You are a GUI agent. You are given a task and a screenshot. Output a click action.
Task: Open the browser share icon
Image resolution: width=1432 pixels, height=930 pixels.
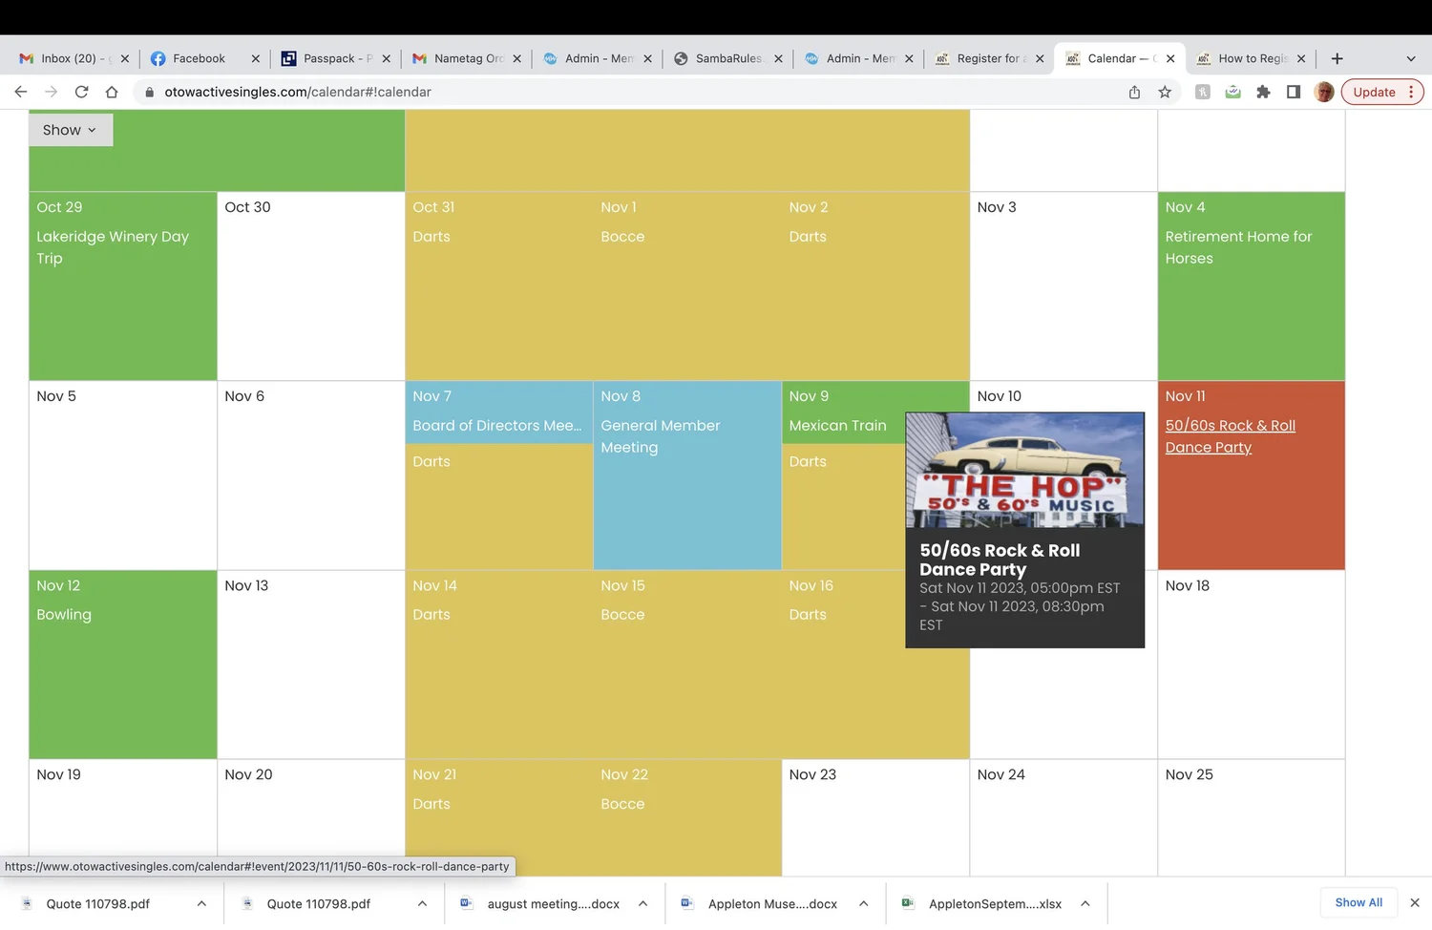coord(1133,92)
